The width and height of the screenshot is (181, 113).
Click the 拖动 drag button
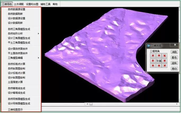tap(174, 69)
